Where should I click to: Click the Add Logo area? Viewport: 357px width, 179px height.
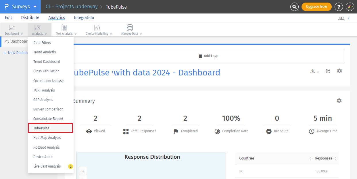(208, 56)
